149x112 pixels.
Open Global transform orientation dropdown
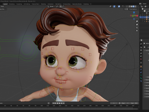52,7
